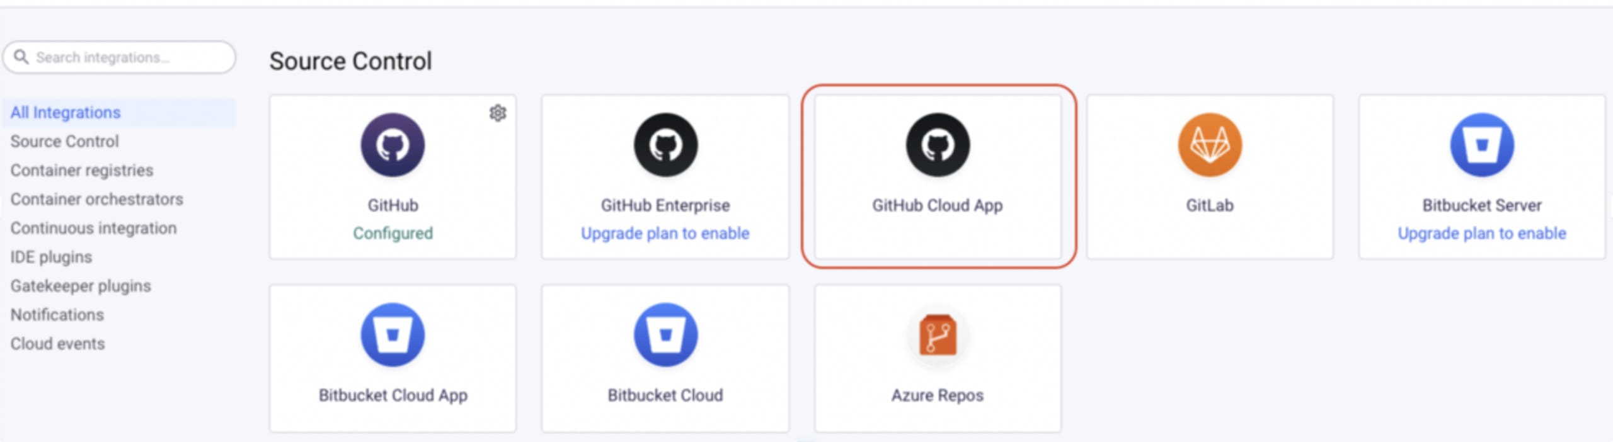Click Upgrade plan link under Bitbucket Server
Screen dimensions: 1613x442
coord(1482,234)
